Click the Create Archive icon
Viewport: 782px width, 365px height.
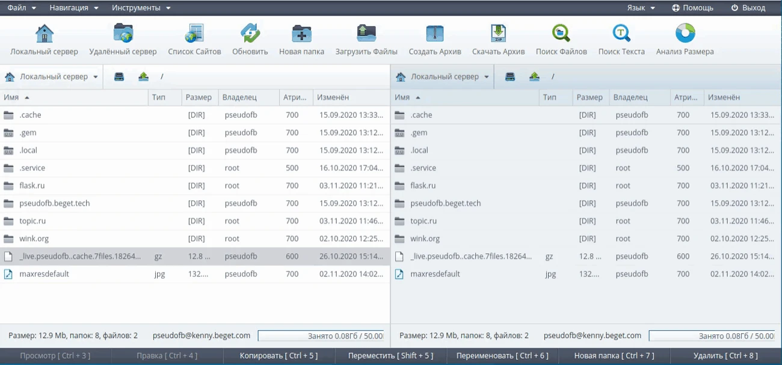[434, 34]
